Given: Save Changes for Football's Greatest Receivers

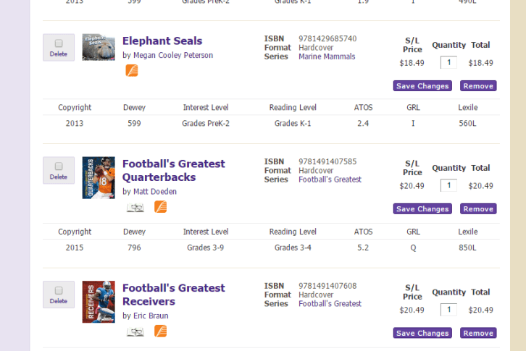Looking at the screenshot, I should coord(422,334).
